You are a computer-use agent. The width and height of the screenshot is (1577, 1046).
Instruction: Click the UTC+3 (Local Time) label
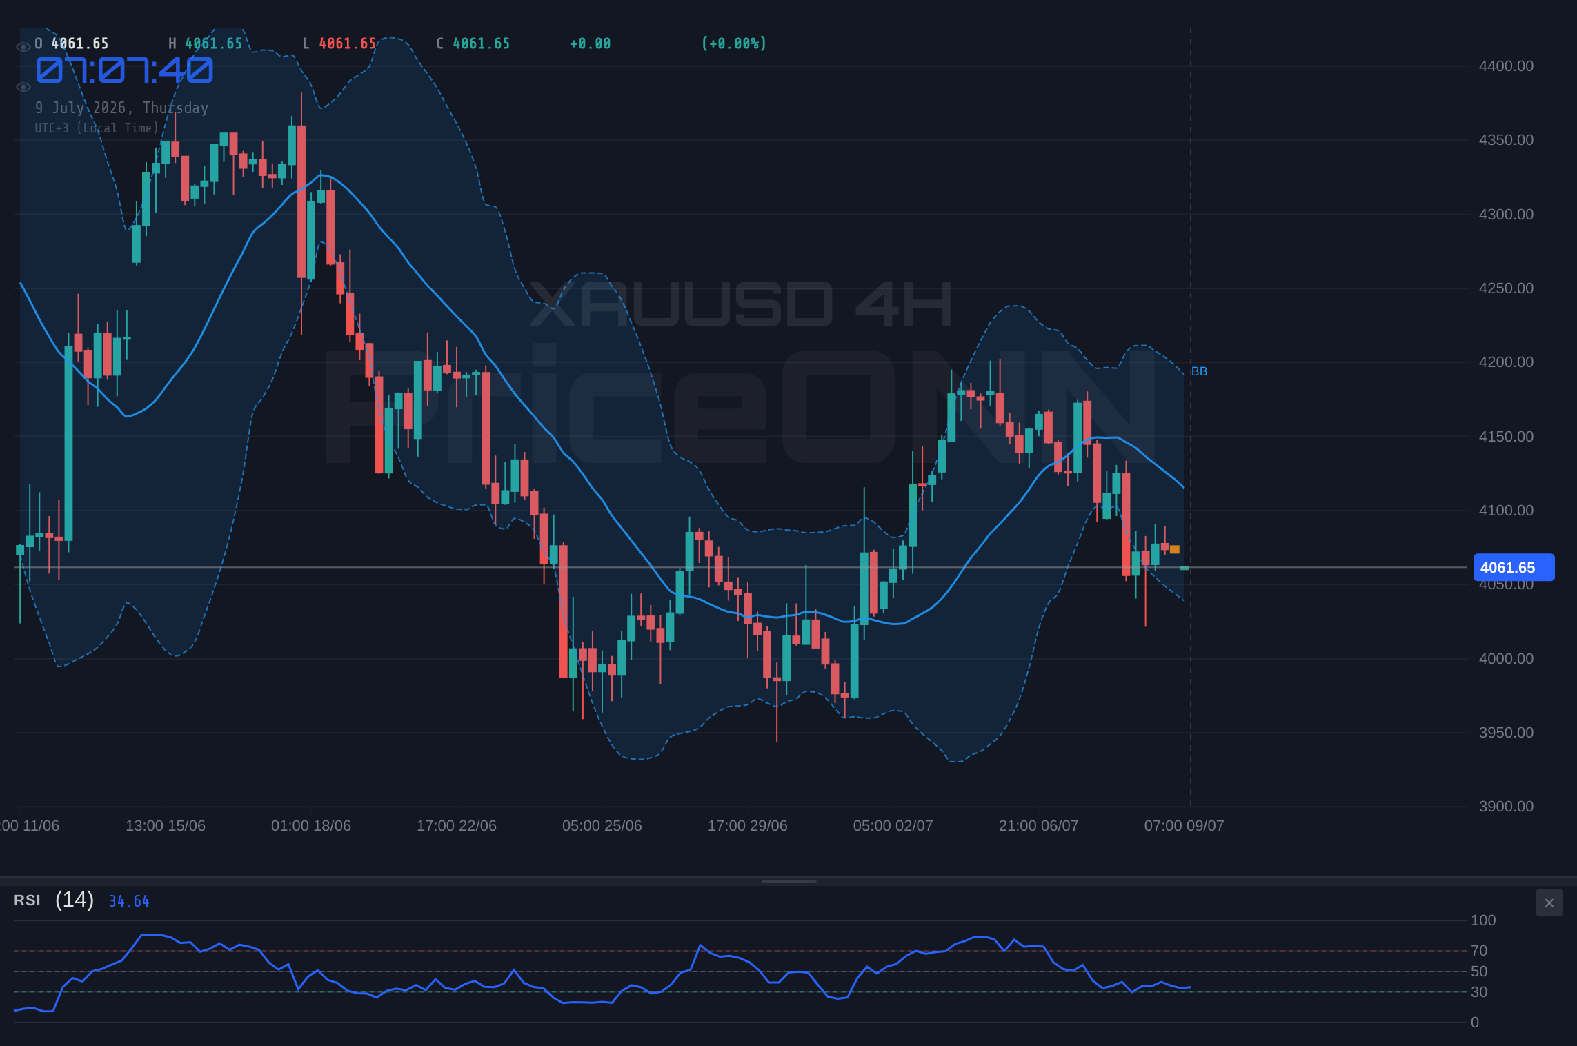click(x=97, y=128)
